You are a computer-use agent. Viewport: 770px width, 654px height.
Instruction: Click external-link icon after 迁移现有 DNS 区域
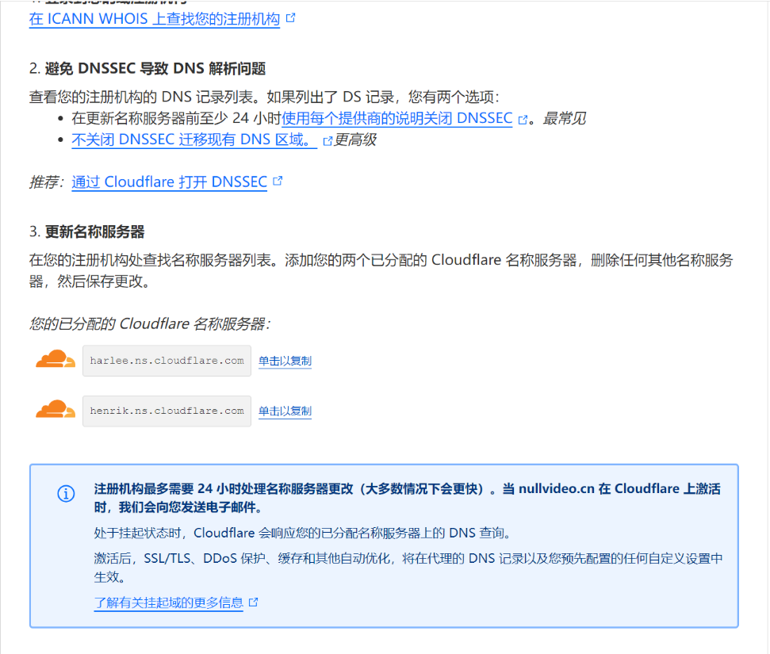click(x=328, y=141)
